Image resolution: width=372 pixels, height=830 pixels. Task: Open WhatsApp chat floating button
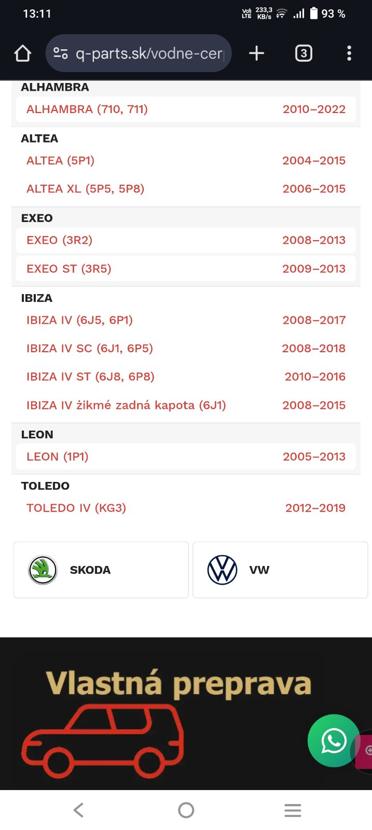333,740
